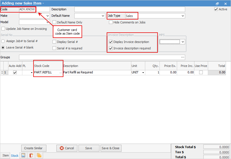
Task: Close the Adding new Sales Item window
Action: 225,4
